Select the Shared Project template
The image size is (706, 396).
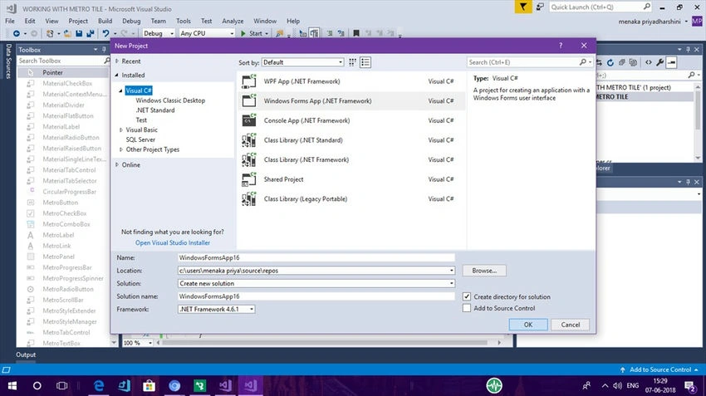pos(351,179)
